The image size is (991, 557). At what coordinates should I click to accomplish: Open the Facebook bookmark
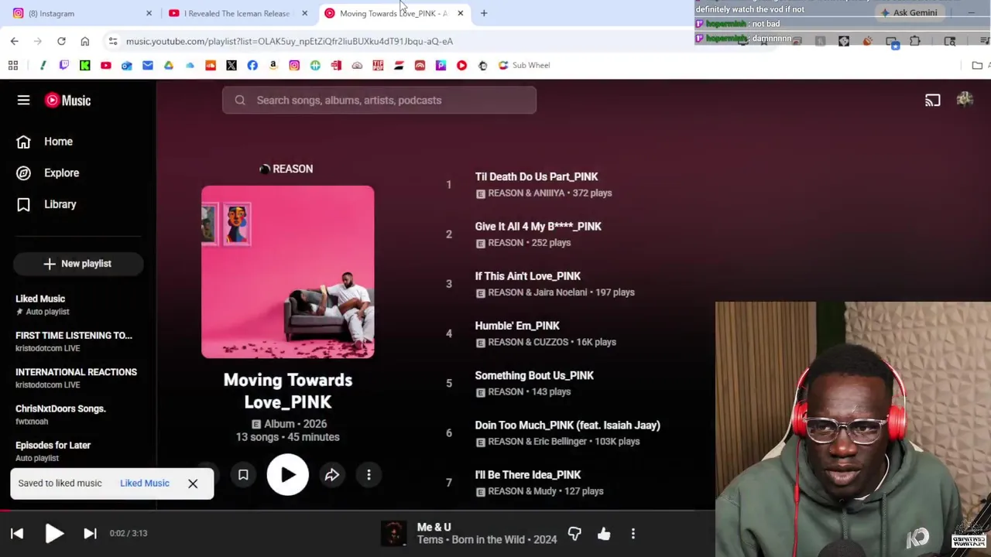[252, 65]
